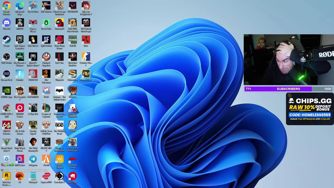Viewport: 334px width, 188px height.
Task: Launch Trezor Suite from the desktop
Action: click(x=46, y=22)
